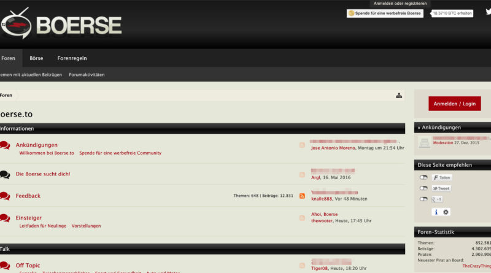Open user Tiger08's profile link
491x273 pixels.
coord(319,268)
